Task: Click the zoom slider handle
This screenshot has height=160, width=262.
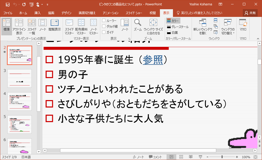Action: pyautogui.click(x=222, y=157)
